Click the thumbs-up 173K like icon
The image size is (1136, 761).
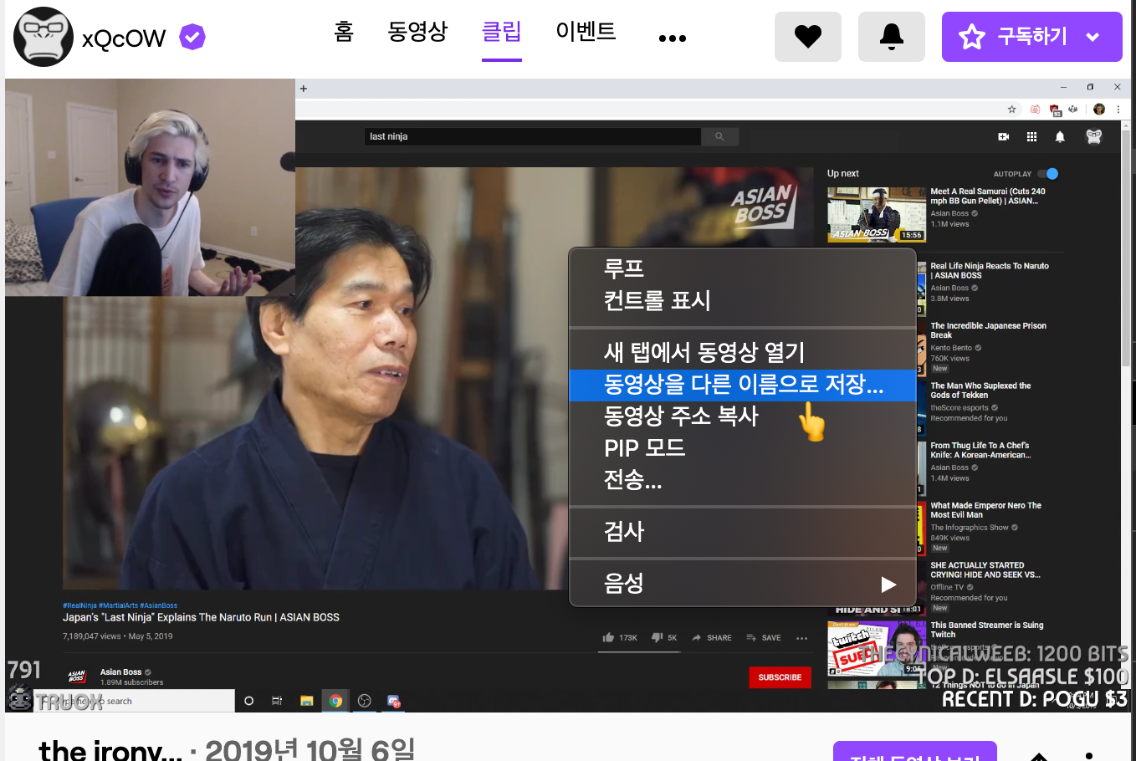[x=608, y=637]
